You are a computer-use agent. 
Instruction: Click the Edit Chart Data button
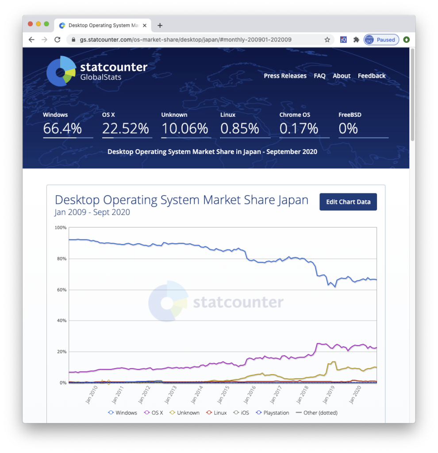348,202
